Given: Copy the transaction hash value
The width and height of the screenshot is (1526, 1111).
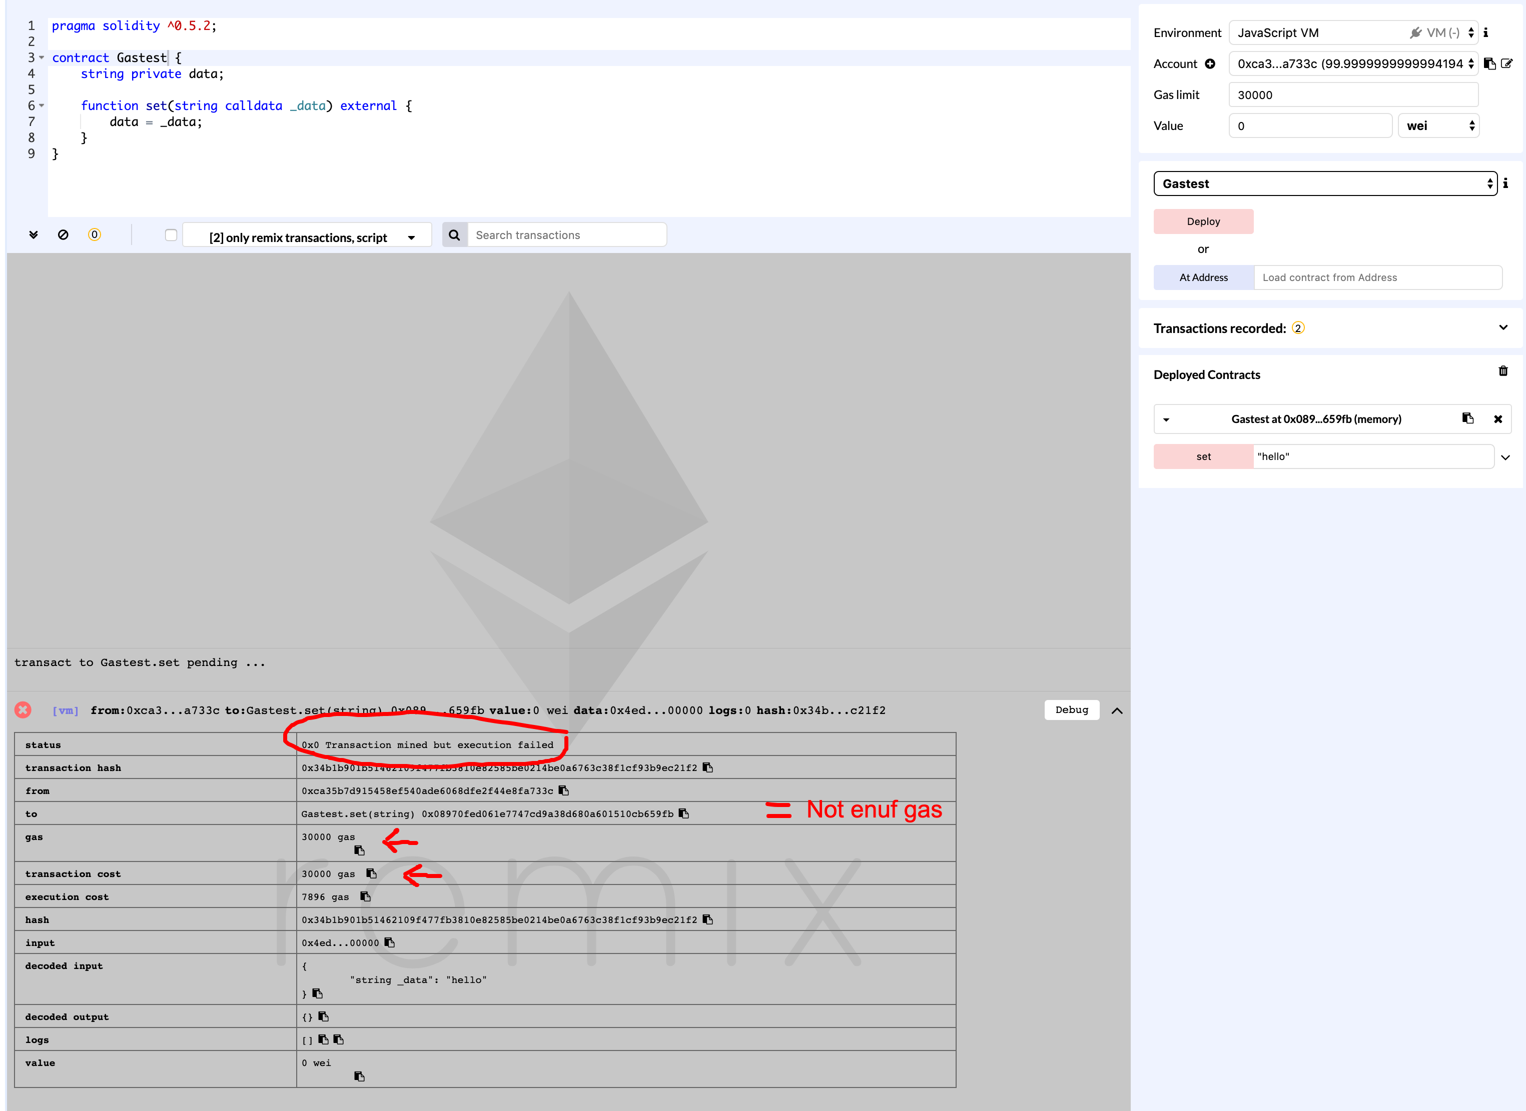Looking at the screenshot, I should tap(708, 767).
